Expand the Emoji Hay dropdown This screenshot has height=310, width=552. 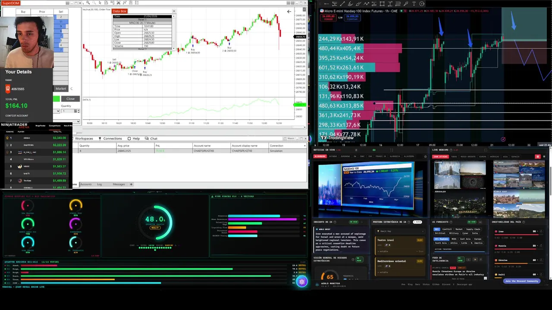click(400, 231)
